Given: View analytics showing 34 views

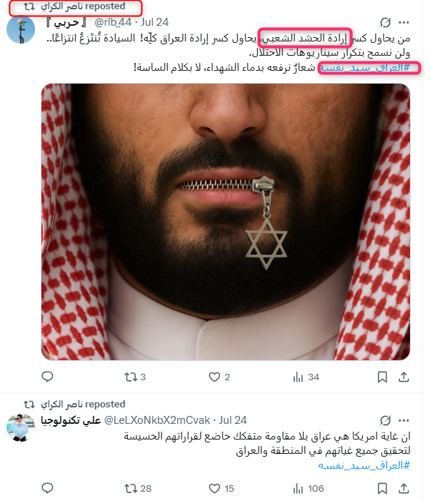Looking at the screenshot, I should pyautogui.click(x=306, y=377).
